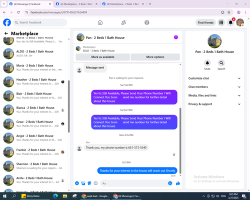This screenshot has height=200, width=250.
Task: Open the house thumbnail in right panel
Action: pyautogui.click(x=214, y=41)
